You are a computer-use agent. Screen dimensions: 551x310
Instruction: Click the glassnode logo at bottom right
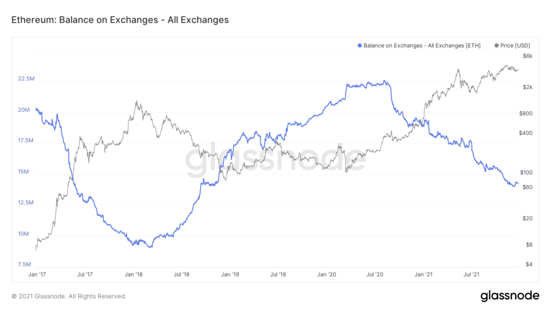pos(510,295)
